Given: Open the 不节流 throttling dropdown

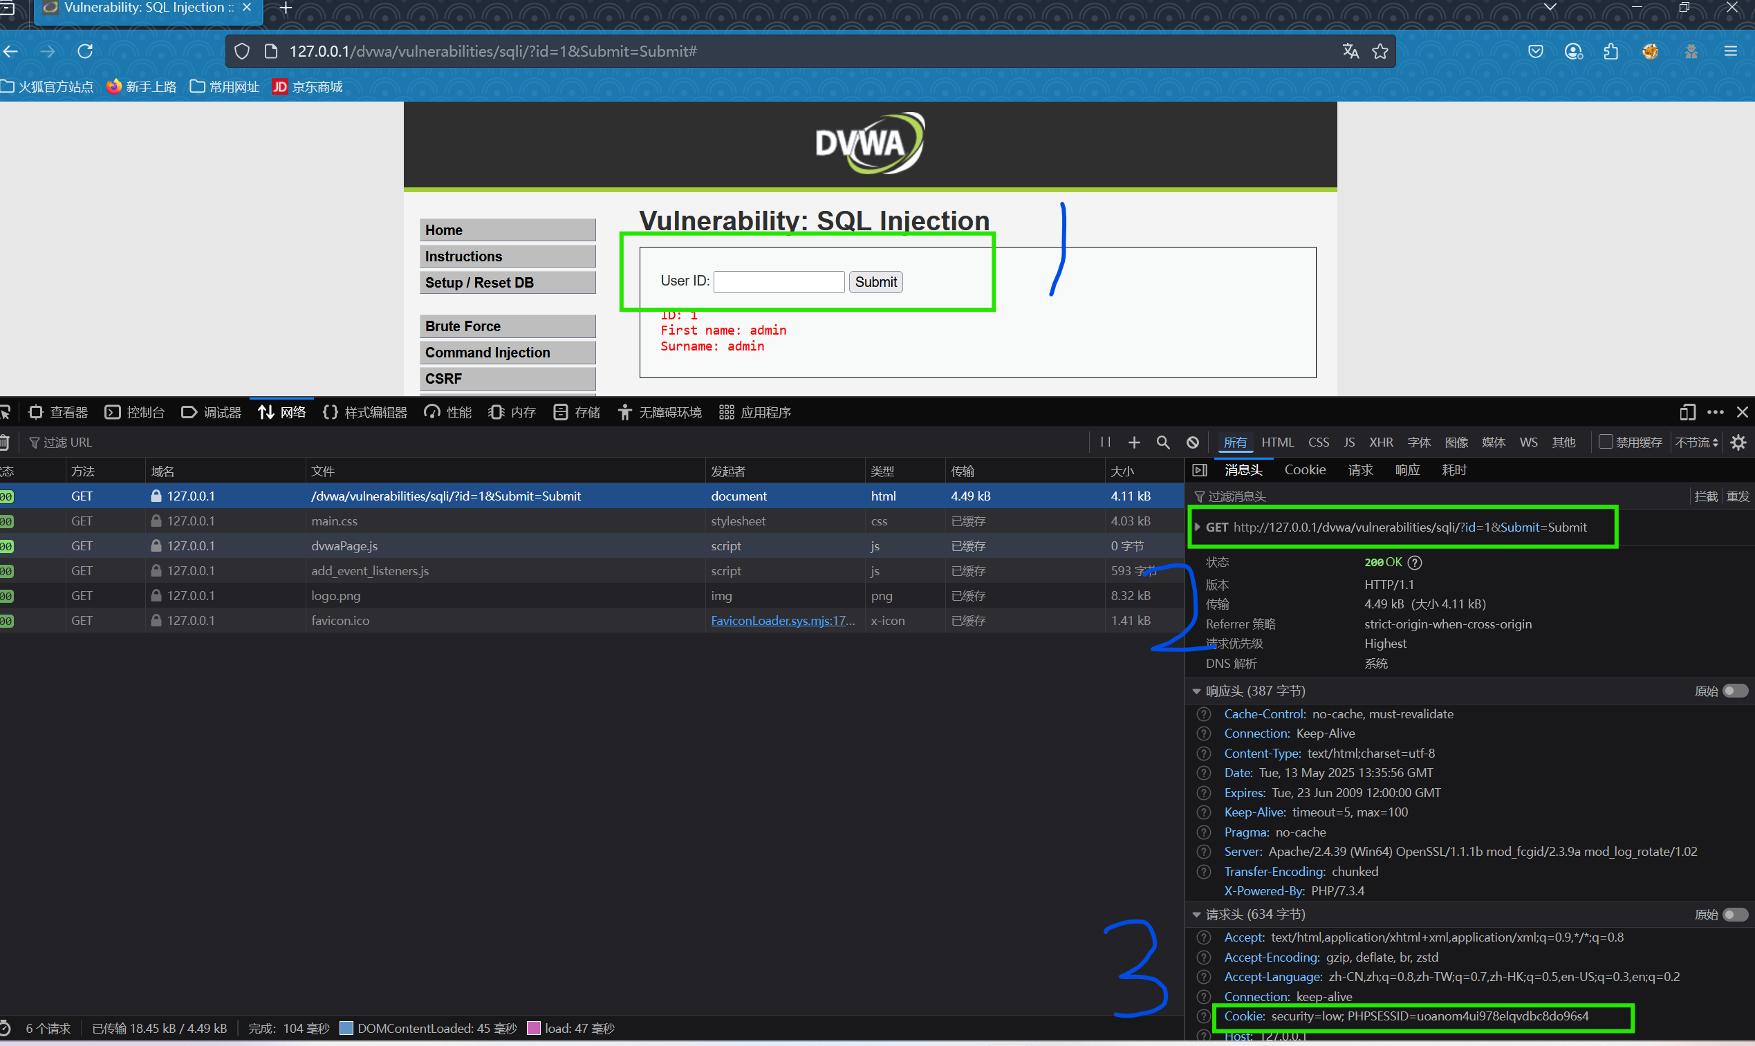Looking at the screenshot, I should coord(1696,442).
